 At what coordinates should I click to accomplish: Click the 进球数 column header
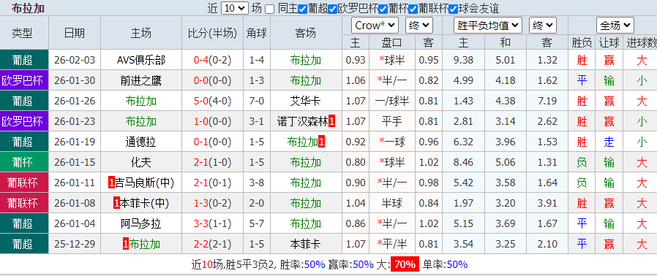click(642, 42)
